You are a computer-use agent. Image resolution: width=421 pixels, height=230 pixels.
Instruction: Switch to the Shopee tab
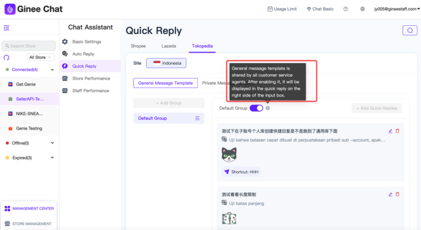coord(138,46)
